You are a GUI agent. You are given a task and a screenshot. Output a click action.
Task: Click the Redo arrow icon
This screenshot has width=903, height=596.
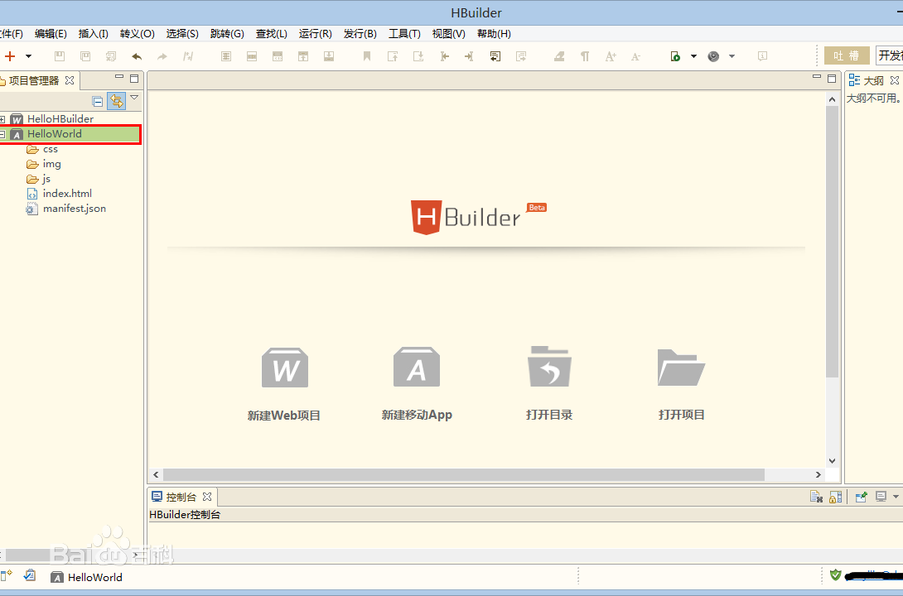(x=162, y=56)
